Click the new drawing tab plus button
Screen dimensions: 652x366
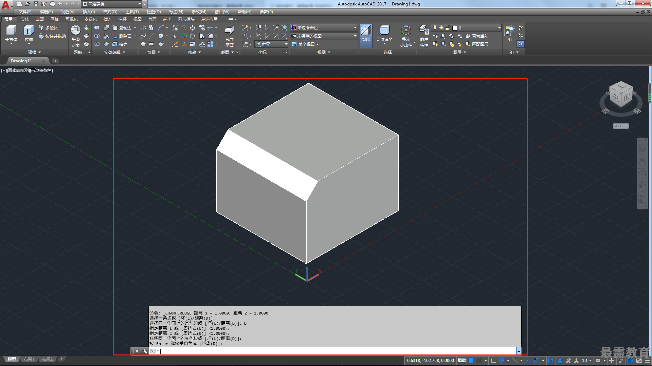[x=55, y=61]
